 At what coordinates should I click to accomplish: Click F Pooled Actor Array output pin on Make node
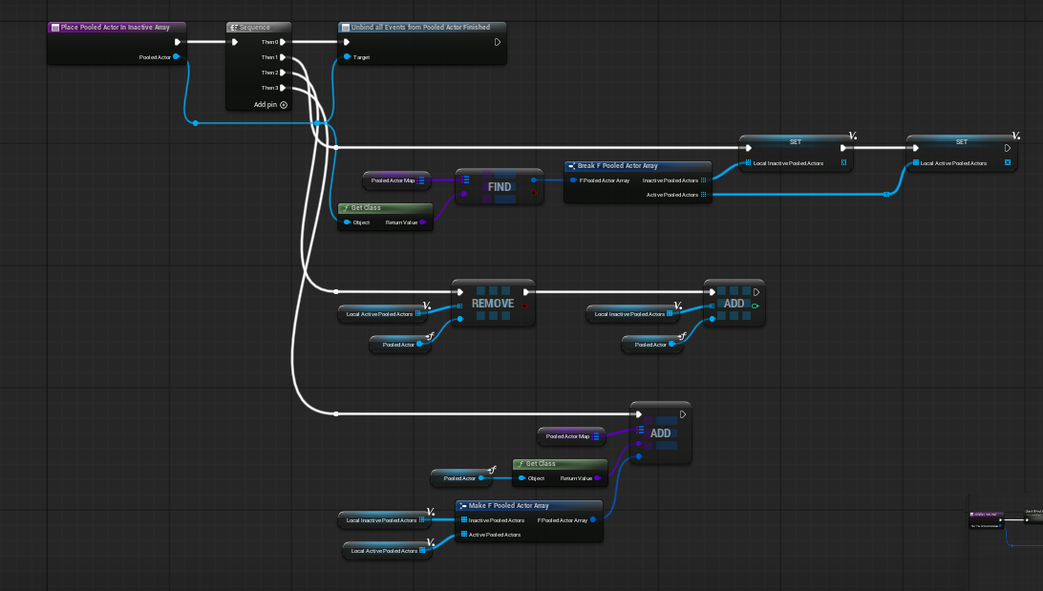(x=593, y=520)
